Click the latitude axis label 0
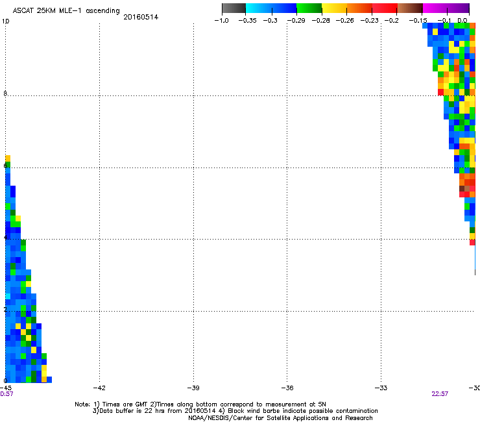Screen dimensions: 480x422 pos(5,381)
